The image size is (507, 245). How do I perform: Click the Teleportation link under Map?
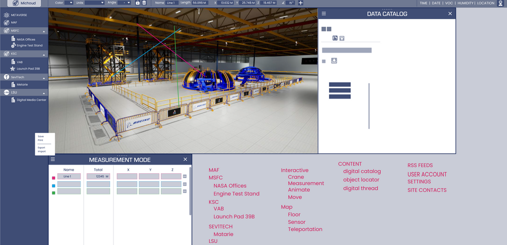305,229
